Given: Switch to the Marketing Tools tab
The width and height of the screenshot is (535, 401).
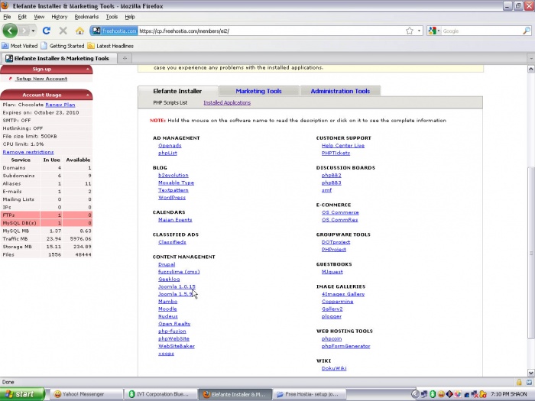Looking at the screenshot, I should pyautogui.click(x=258, y=91).
